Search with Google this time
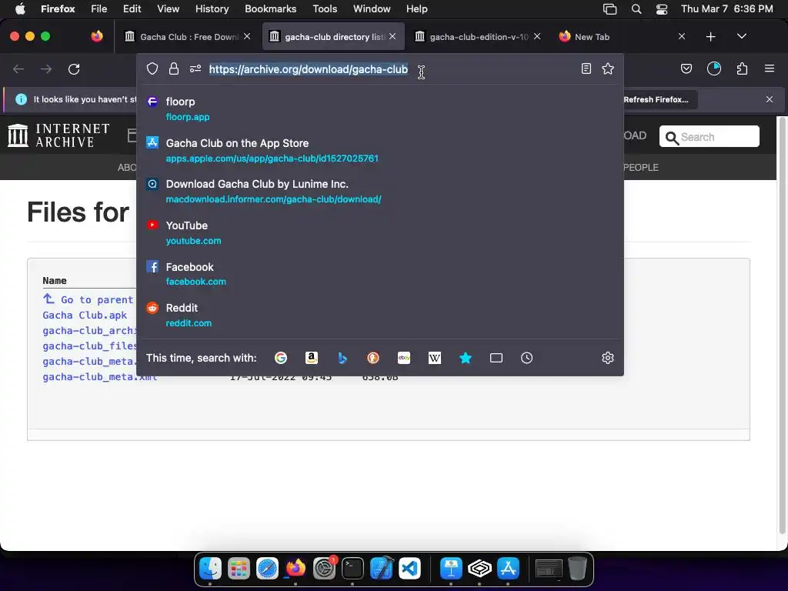 tap(281, 358)
